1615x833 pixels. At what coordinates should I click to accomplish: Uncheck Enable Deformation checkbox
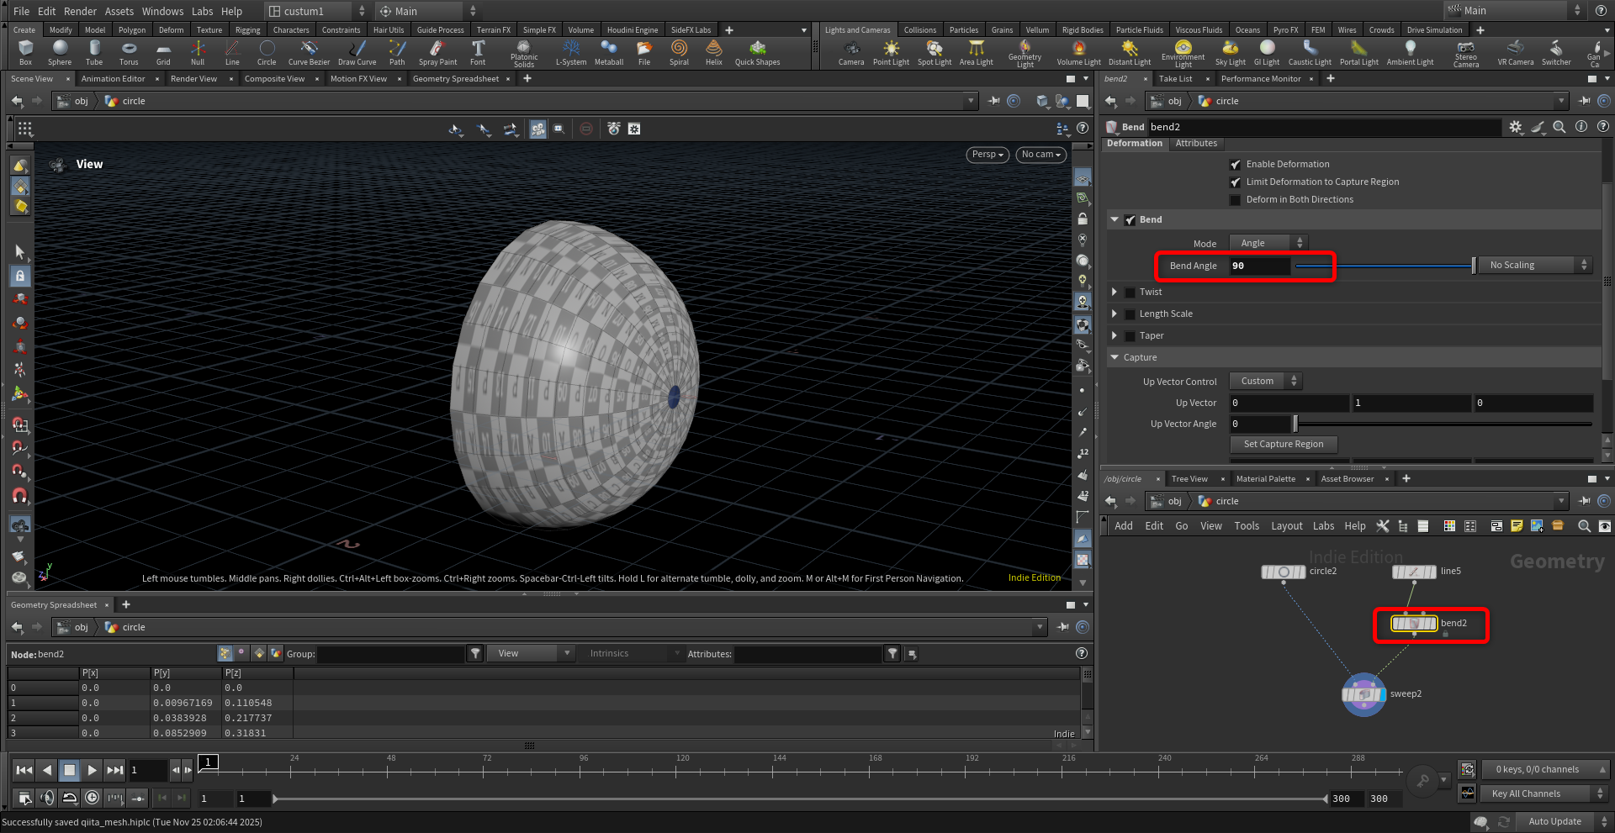point(1235,165)
